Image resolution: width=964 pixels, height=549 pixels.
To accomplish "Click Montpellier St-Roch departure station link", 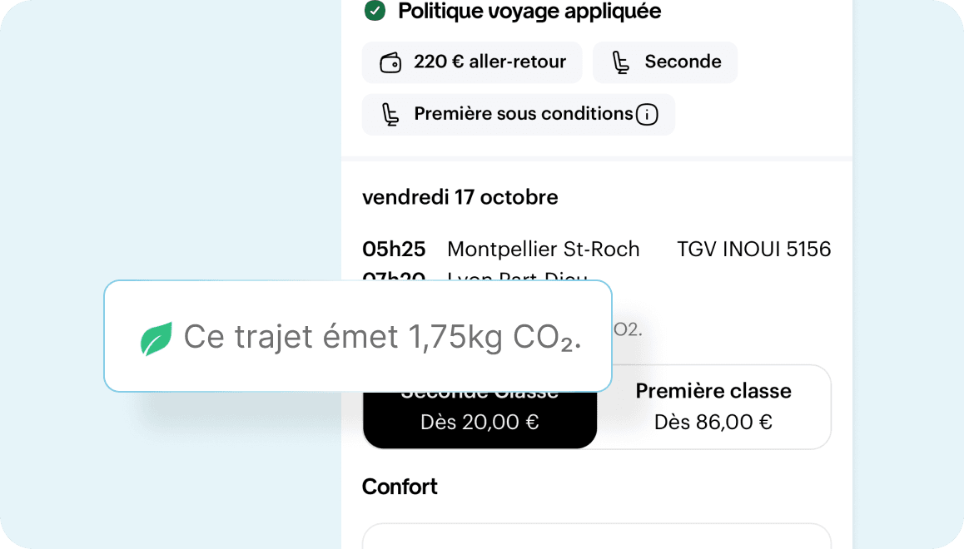I will click(x=543, y=249).
